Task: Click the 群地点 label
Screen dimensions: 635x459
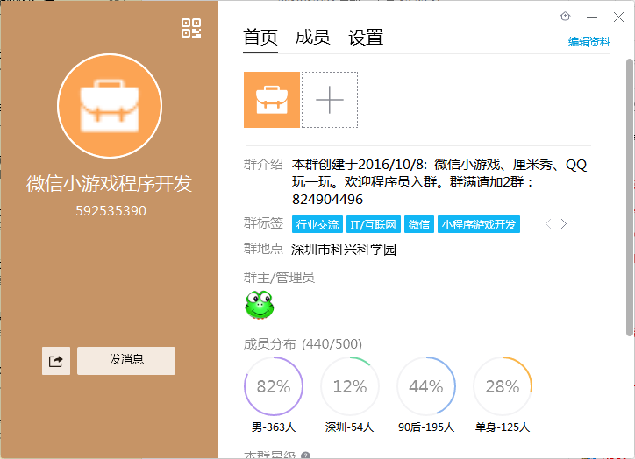Action: click(263, 249)
